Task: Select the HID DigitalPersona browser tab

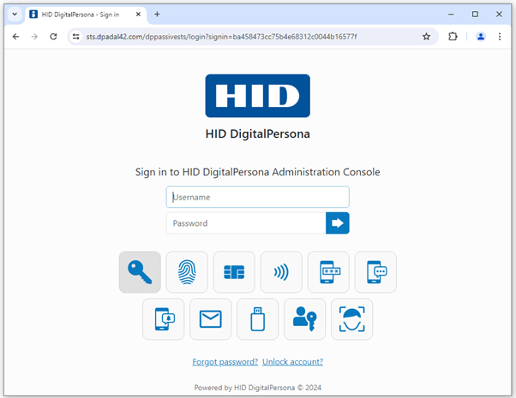Action: 80,15
